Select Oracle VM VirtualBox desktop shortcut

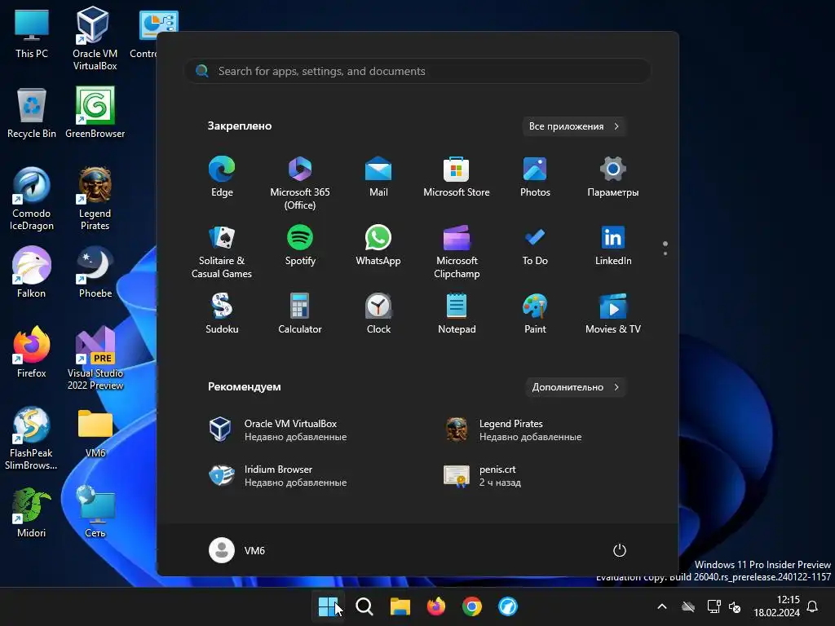click(95, 38)
